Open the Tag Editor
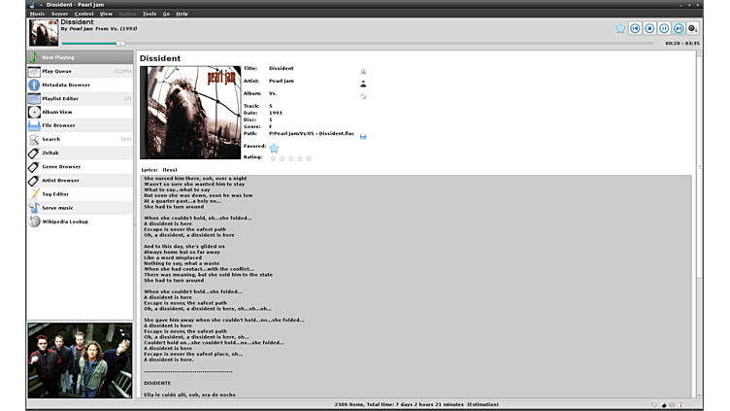Viewport: 730px width, 411px height. 55,194
